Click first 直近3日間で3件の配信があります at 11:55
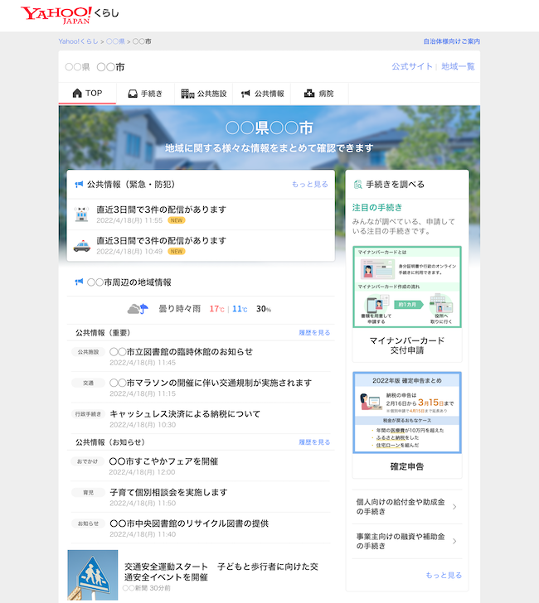539x603 pixels. pyautogui.click(x=162, y=210)
